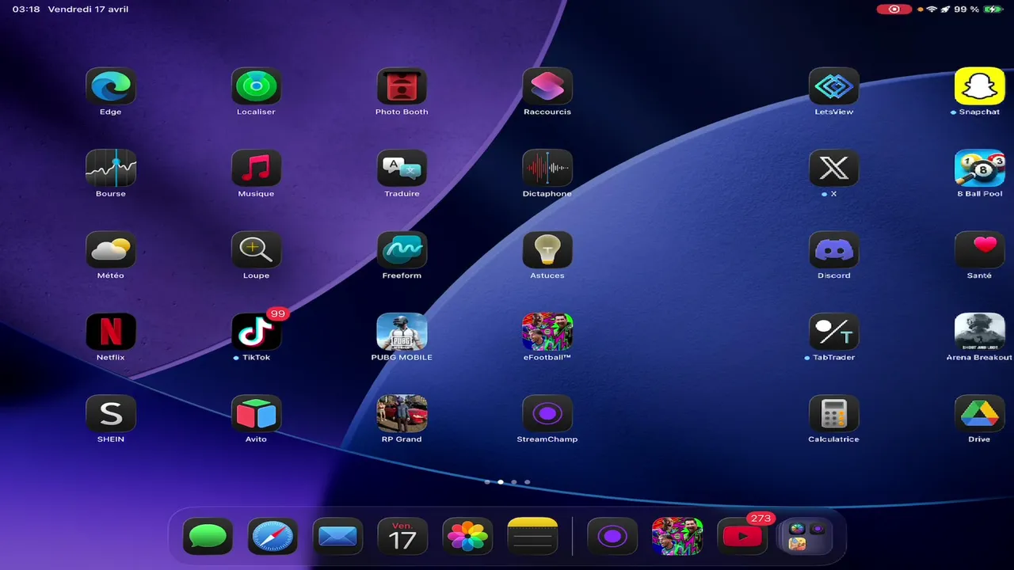The height and width of the screenshot is (570, 1014).
Task: Launch TikTok with 99 badge
Action: click(256, 332)
